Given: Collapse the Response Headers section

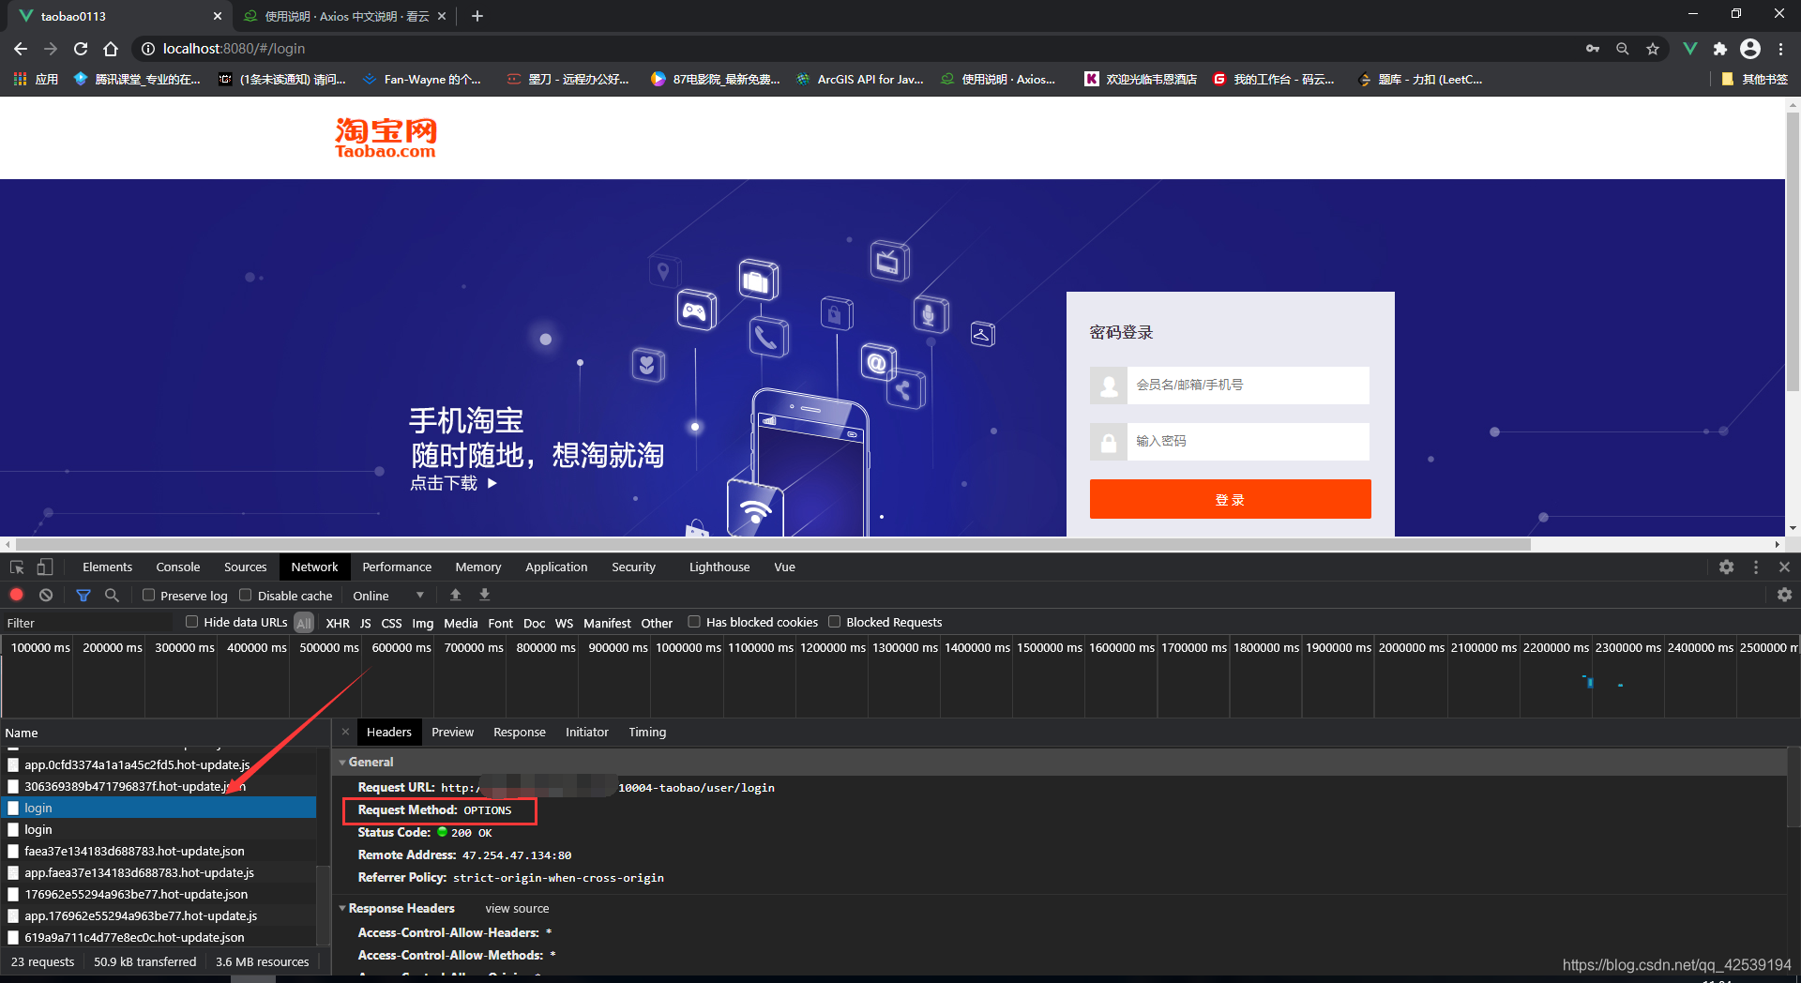Looking at the screenshot, I should coord(343,908).
